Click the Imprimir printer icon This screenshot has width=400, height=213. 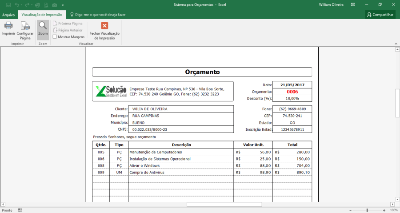point(8,25)
